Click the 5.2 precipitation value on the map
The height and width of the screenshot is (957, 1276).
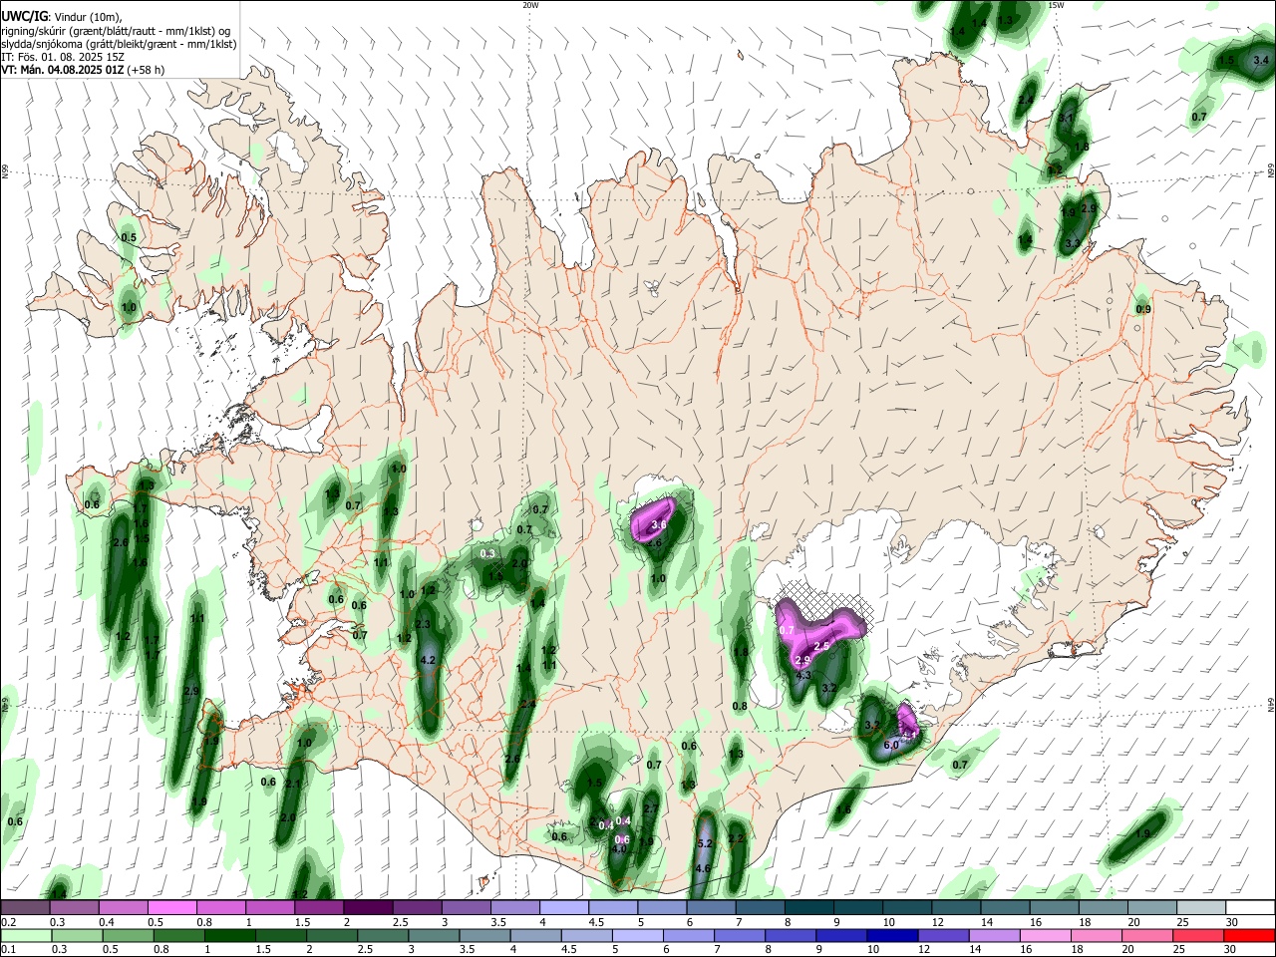(706, 844)
